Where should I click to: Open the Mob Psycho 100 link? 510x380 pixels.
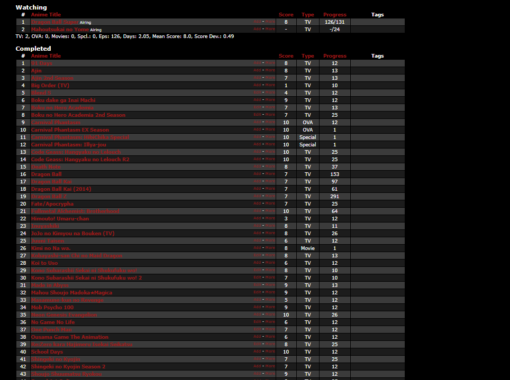tap(52, 308)
